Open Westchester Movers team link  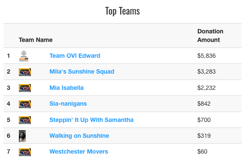pyautogui.click(x=79, y=151)
